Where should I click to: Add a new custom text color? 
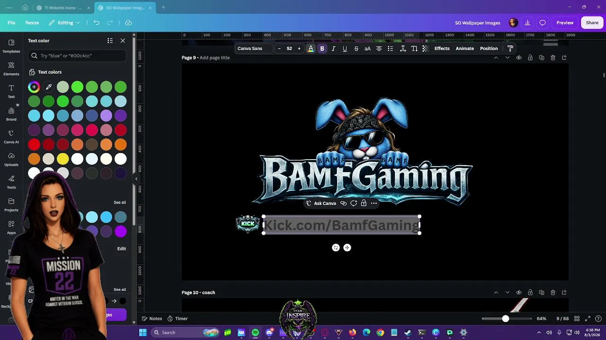(34, 87)
